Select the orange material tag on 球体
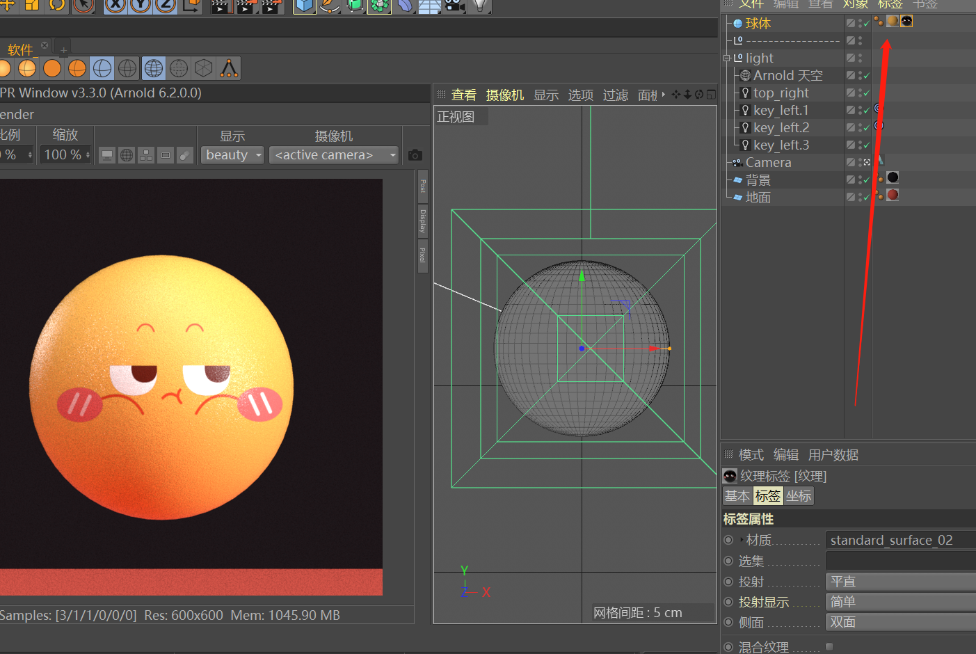Viewport: 976px width, 654px height. [893, 21]
